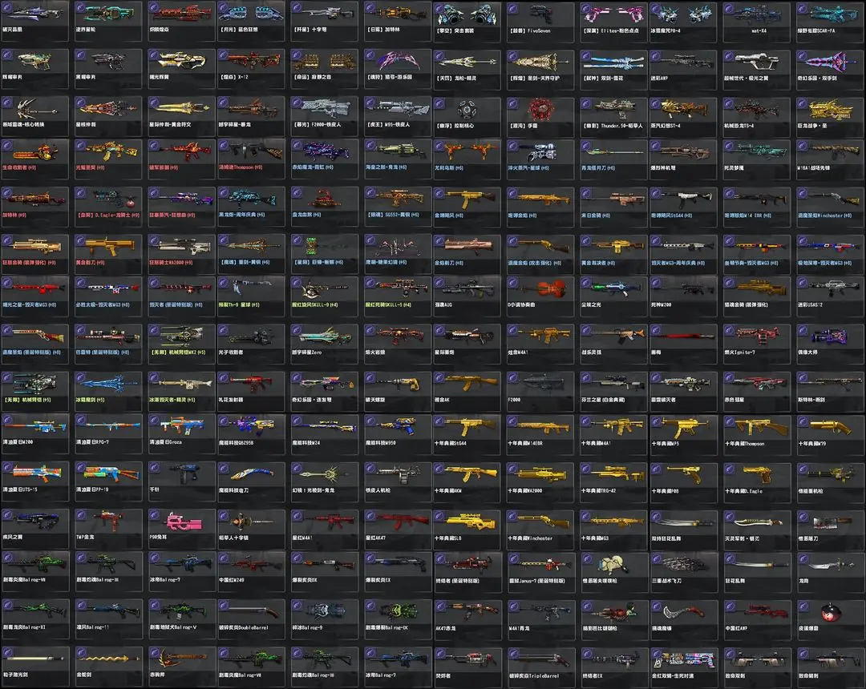Select the 强袭AUG rifle
Image resolution: width=866 pixels, height=689 pixels.
click(467, 296)
